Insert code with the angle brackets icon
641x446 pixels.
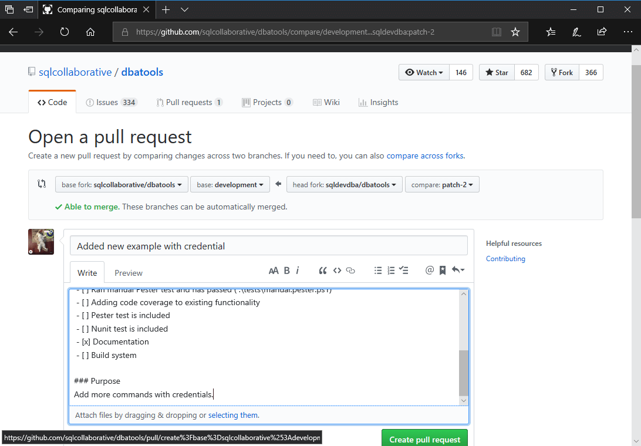pos(337,271)
